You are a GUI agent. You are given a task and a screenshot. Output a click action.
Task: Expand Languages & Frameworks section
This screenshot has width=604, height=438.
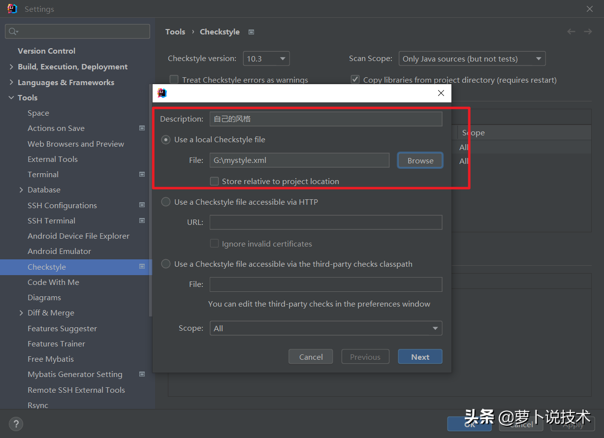11,82
